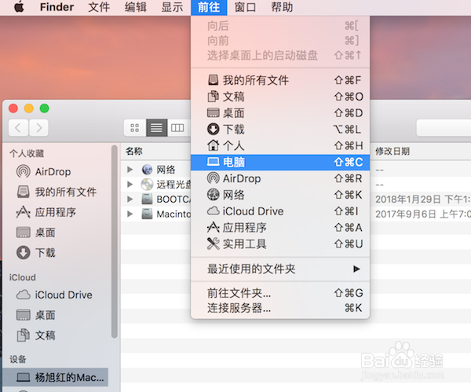Open the Finder menu

(57, 7)
